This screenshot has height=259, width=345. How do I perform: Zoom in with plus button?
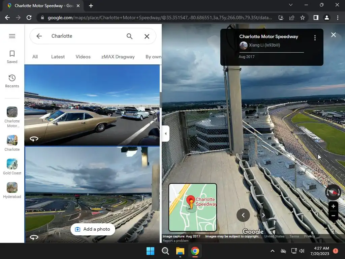click(x=333, y=206)
